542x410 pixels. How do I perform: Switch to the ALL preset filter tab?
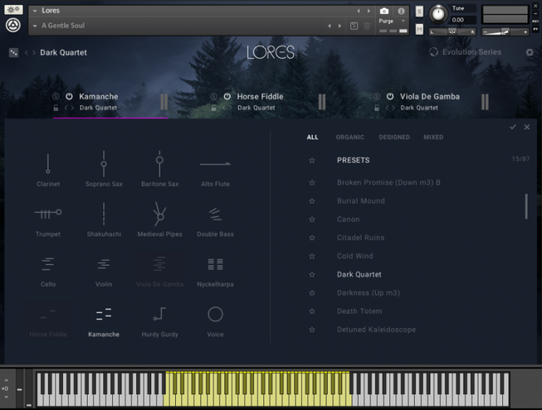(x=313, y=137)
